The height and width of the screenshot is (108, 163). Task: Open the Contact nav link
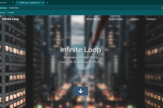(151, 19)
